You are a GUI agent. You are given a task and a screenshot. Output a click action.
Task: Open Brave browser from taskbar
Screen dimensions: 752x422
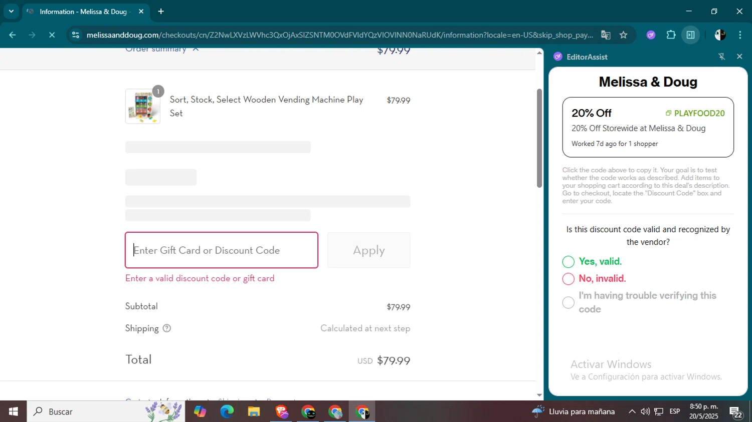click(x=281, y=411)
